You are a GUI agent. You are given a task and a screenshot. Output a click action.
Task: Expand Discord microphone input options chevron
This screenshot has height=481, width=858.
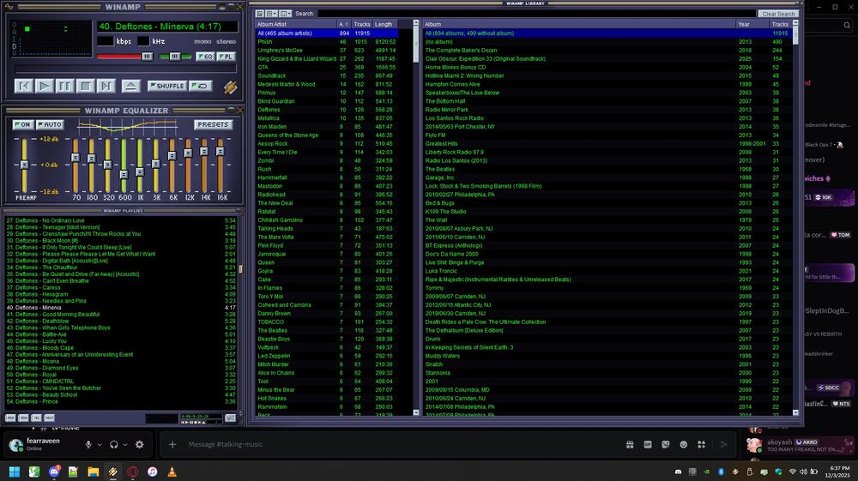pyautogui.click(x=100, y=444)
